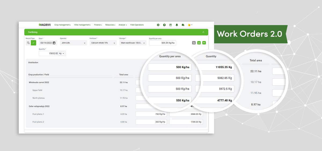Open the Operator dropdown showing John Lille
Viewport: 322px width, 151px height.
click(x=74, y=43)
